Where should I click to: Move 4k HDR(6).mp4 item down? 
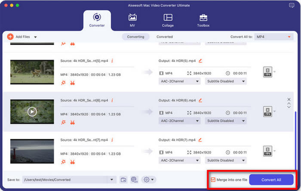[x=289, y=107]
